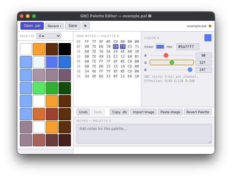The height and width of the screenshot is (177, 232).
Task: Select the salmon pink-brown swatch
Action: 39,140
